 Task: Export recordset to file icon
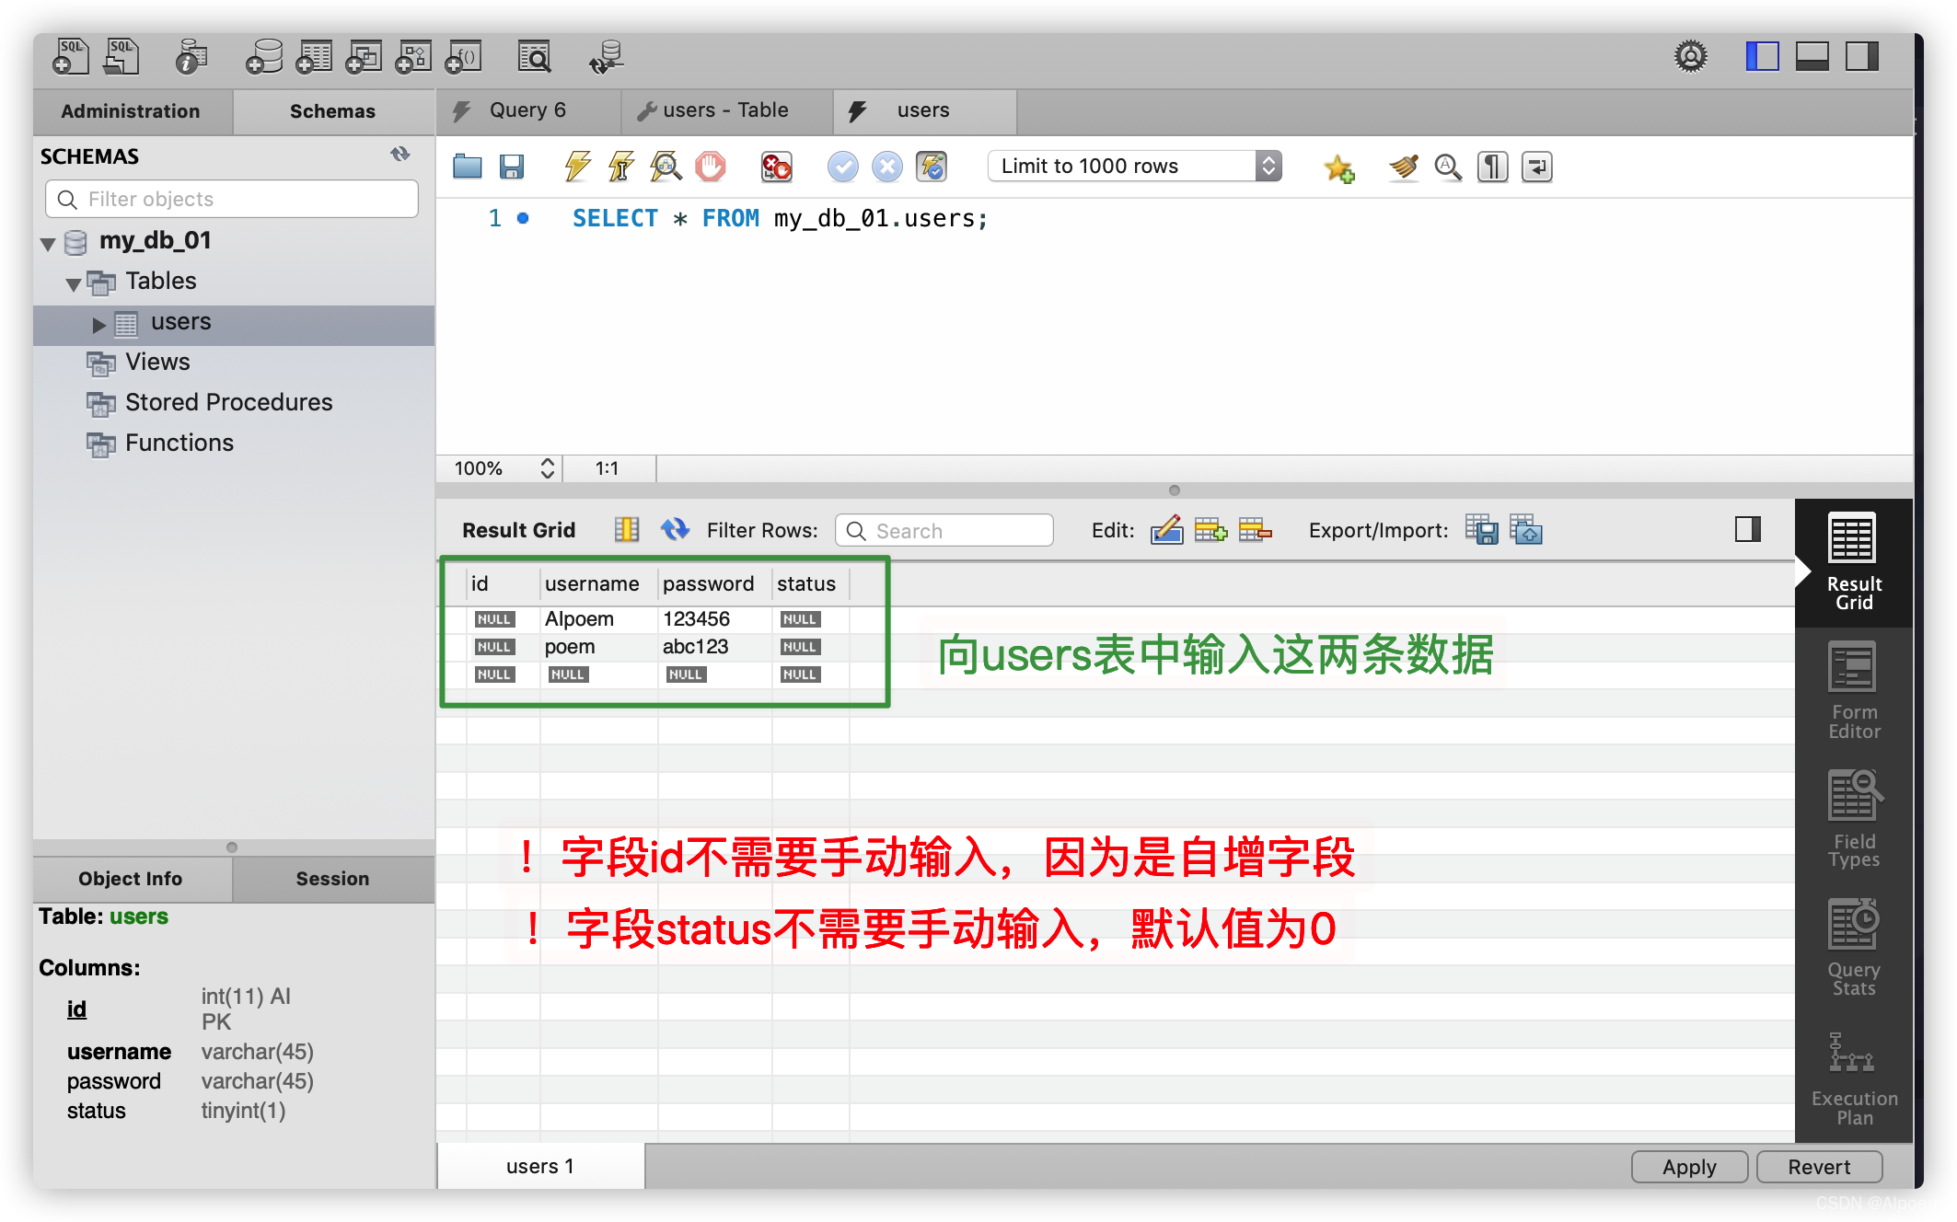(1481, 529)
